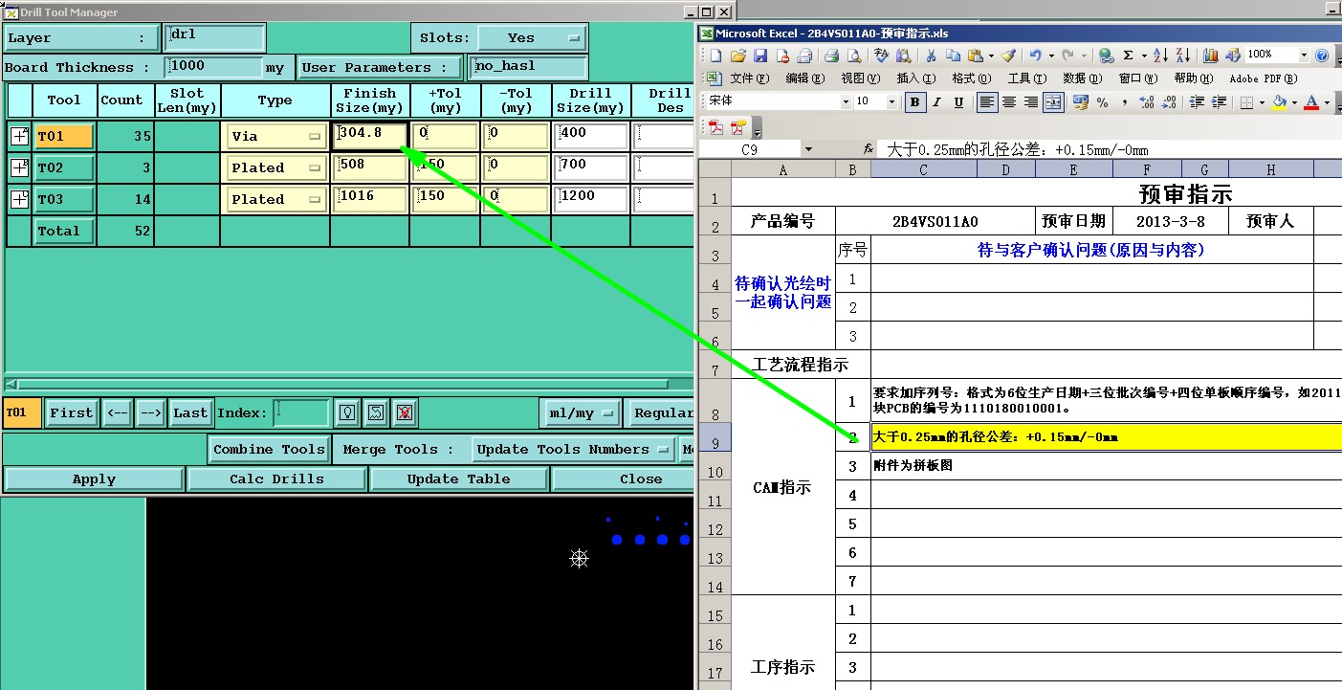
Task: Open 编辑(E) menu in Excel
Action: click(x=804, y=78)
